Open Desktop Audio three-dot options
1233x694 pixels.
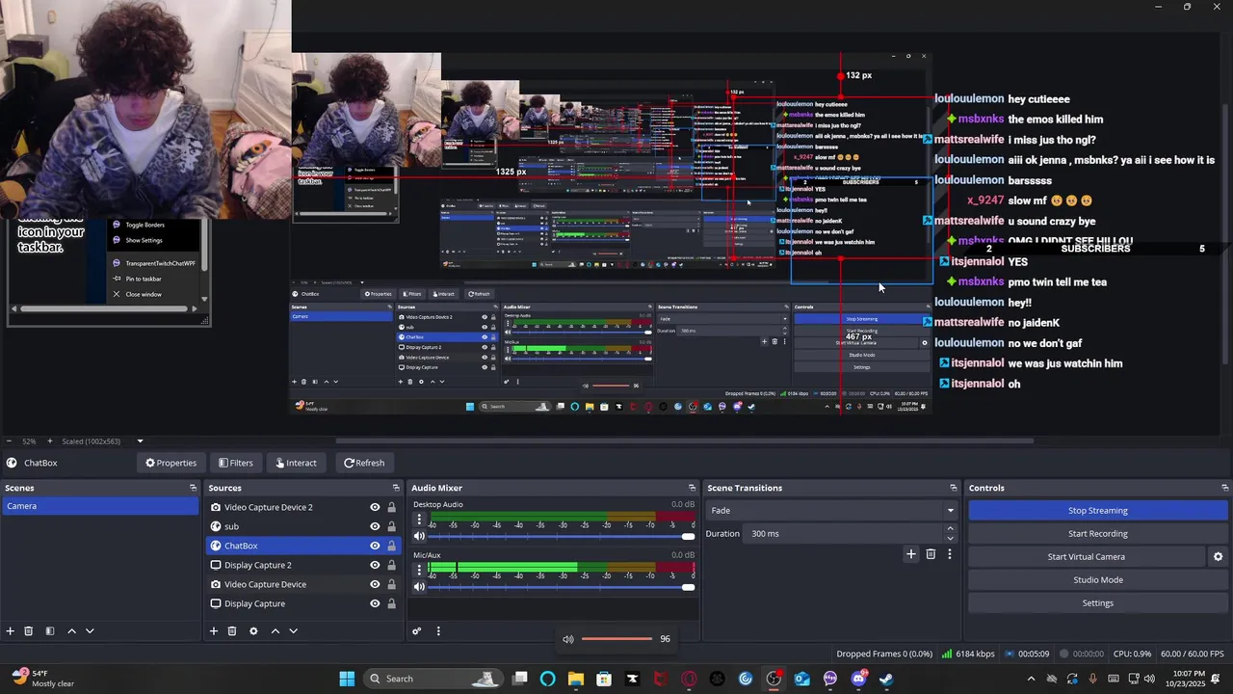click(x=419, y=520)
